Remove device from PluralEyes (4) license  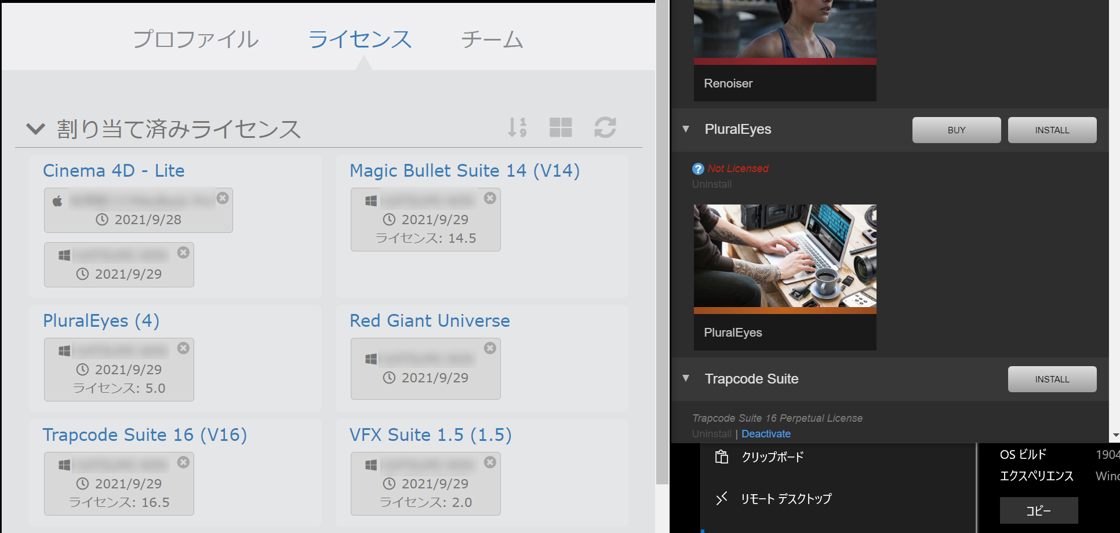coord(183,348)
